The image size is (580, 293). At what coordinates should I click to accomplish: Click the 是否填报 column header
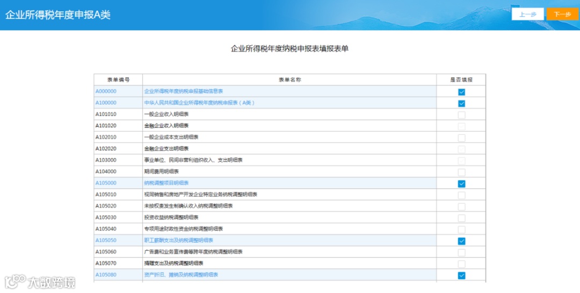coord(461,80)
